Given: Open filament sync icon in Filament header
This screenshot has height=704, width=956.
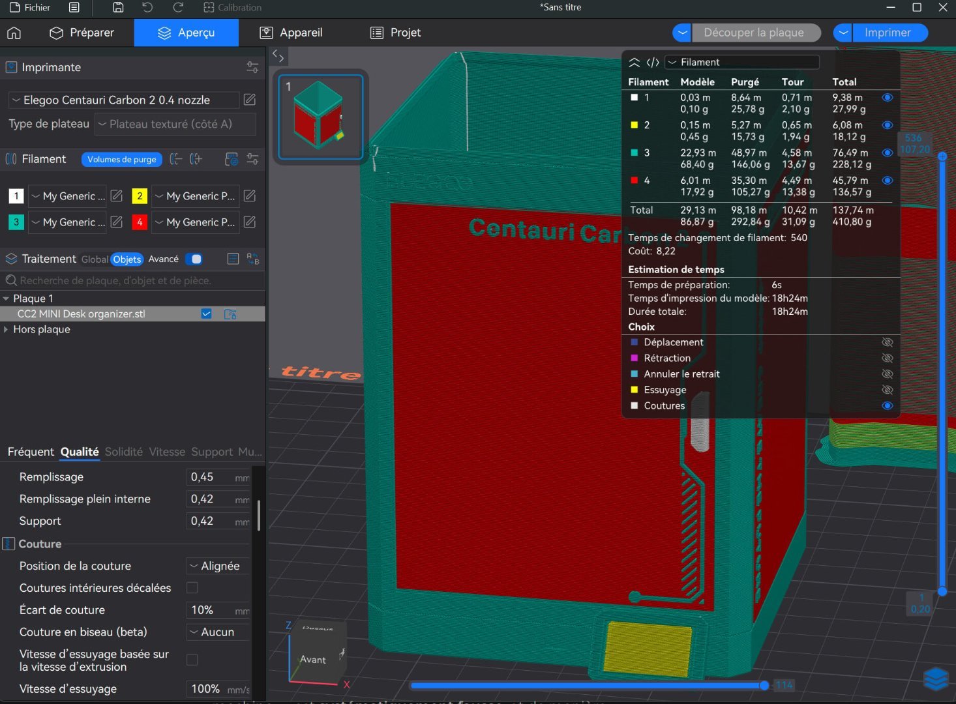Looking at the screenshot, I should point(232,159).
